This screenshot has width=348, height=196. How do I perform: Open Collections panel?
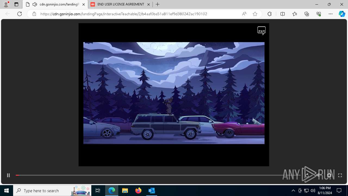point(307,14)
